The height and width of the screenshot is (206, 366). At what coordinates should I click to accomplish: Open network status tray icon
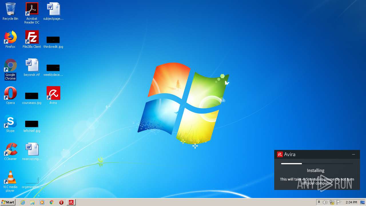tap(332, 202)
